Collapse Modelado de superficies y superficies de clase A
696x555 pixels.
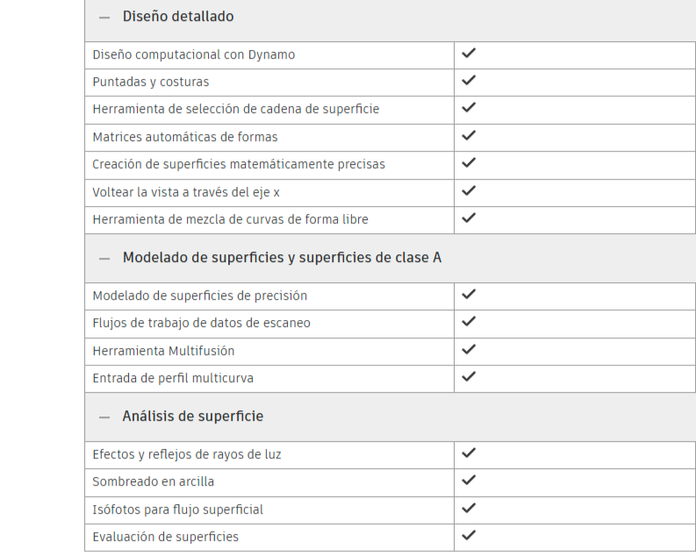(x=104, y=259)
